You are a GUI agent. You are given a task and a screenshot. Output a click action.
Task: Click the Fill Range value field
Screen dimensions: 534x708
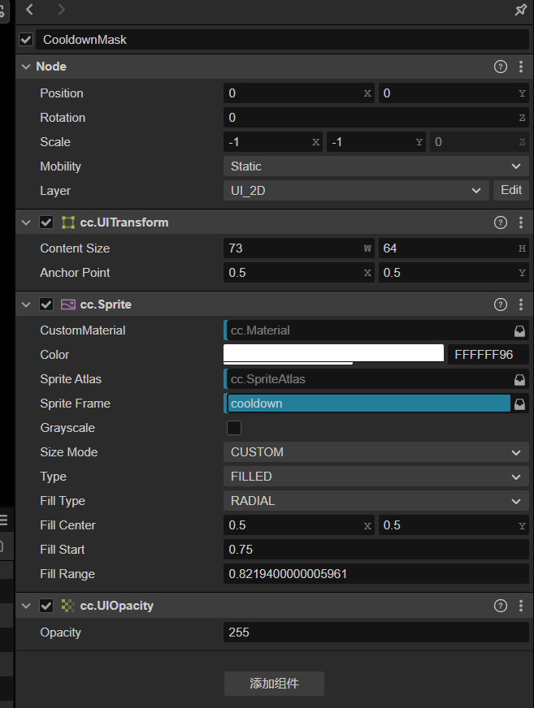click(x=376, y=574)
